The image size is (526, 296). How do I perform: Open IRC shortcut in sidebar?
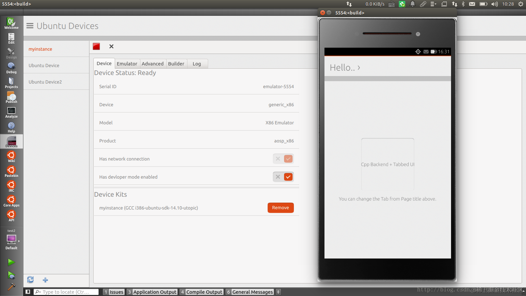[11, 186]
